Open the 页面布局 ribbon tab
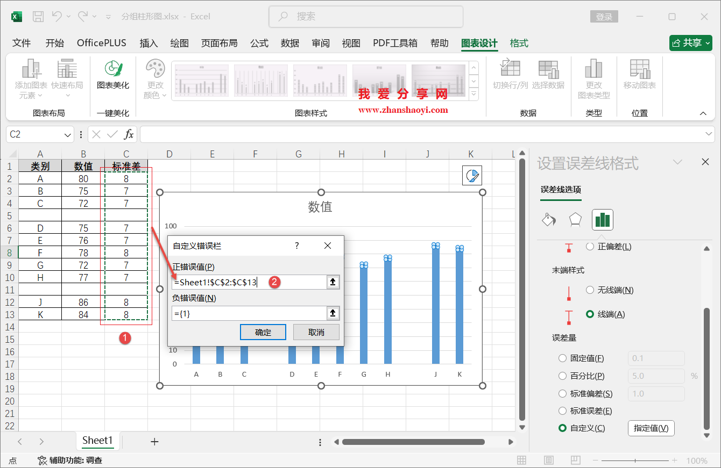The image size is (721, 468). (x=220, y=43)
